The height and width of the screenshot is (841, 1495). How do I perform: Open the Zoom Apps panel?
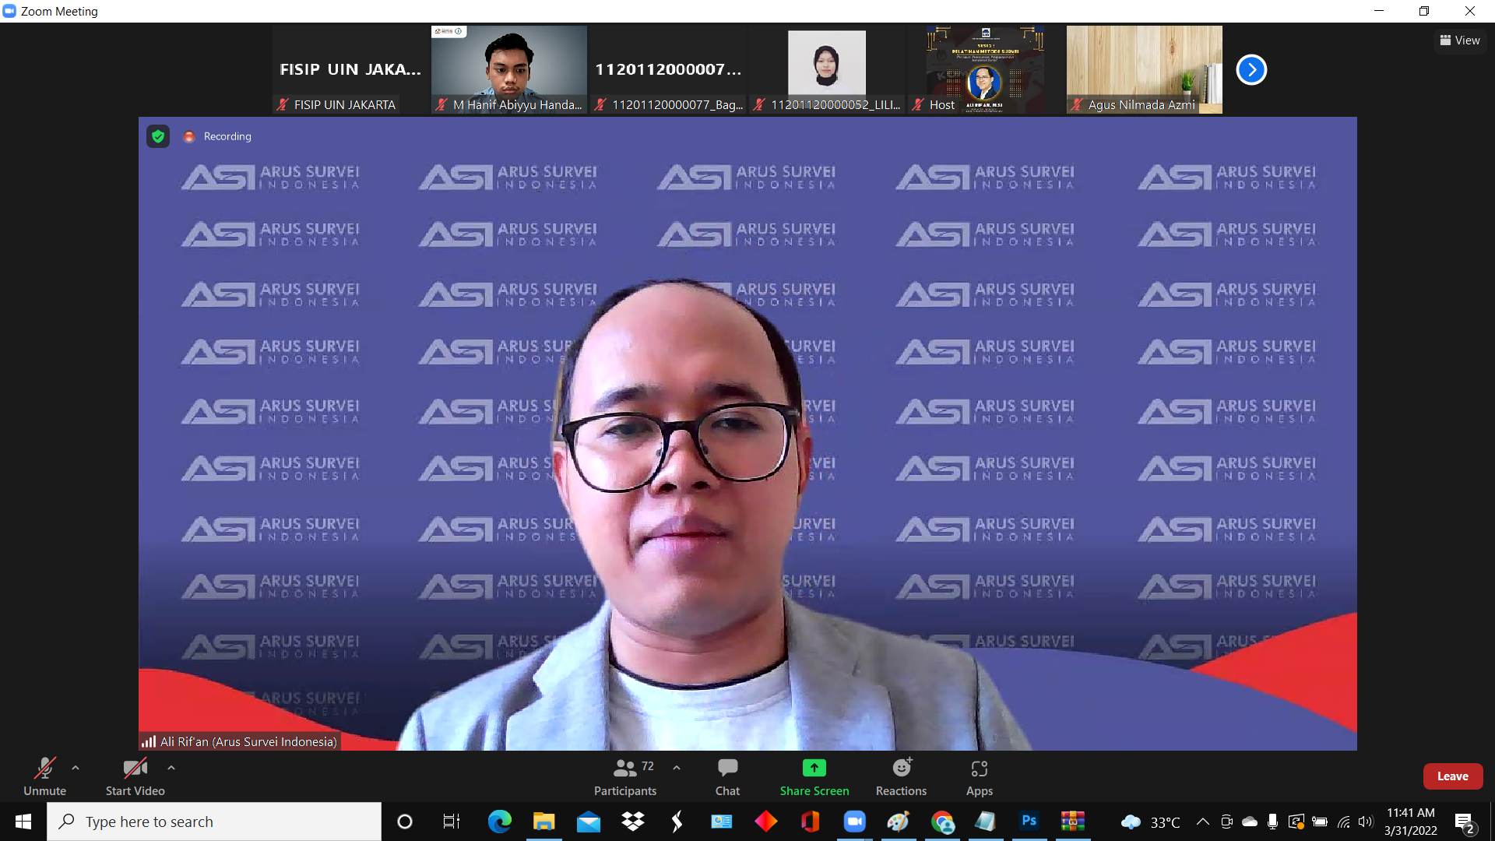[980, 776]
